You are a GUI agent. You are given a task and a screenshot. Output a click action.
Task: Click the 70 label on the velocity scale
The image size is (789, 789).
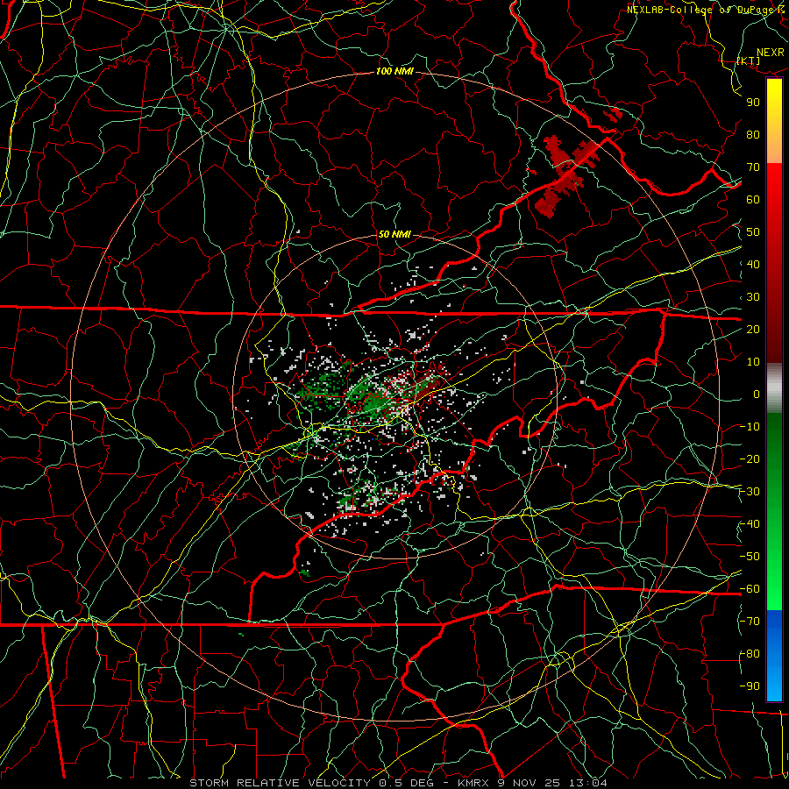coord(753,167)
